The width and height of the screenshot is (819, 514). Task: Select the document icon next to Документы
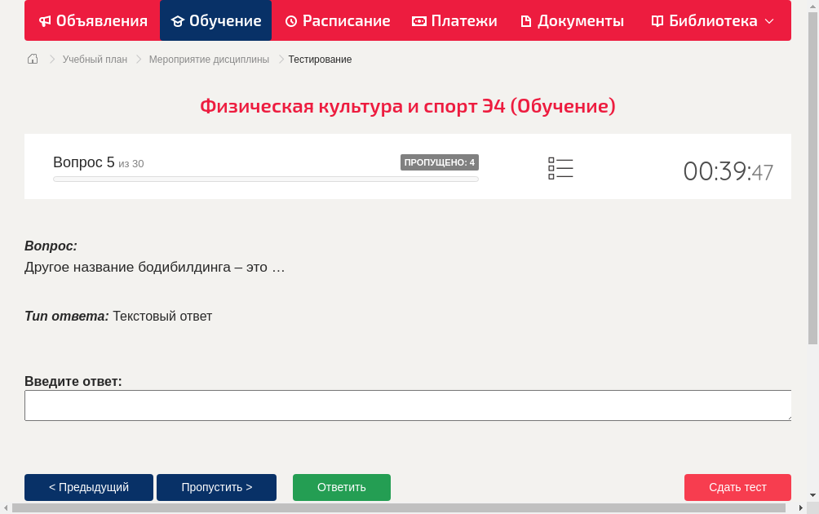point(525,20)
